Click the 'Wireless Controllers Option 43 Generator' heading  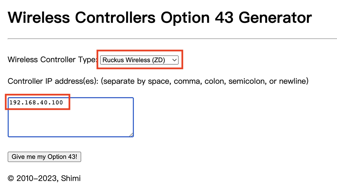[160, 18]
